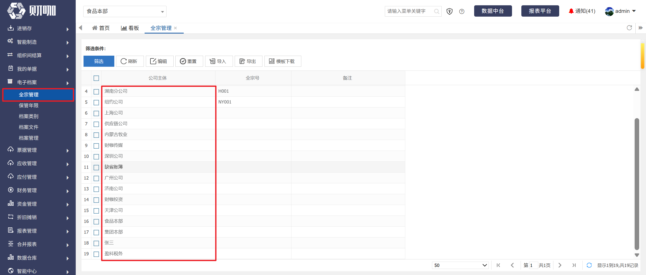Tick the checkbox for 缺省账簿 row
The image size is (646, 275).
click(x=96, y=167)
